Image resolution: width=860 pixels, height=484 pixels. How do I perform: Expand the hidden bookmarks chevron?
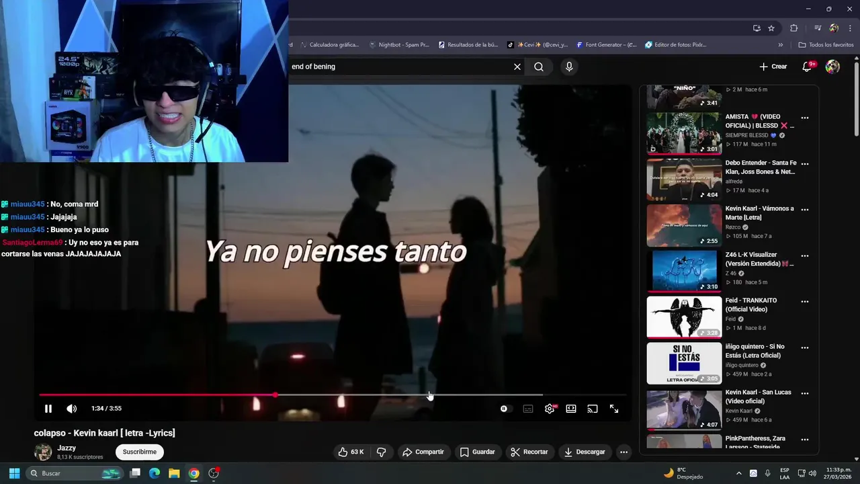pyautogui.click(x=781, y=45)
